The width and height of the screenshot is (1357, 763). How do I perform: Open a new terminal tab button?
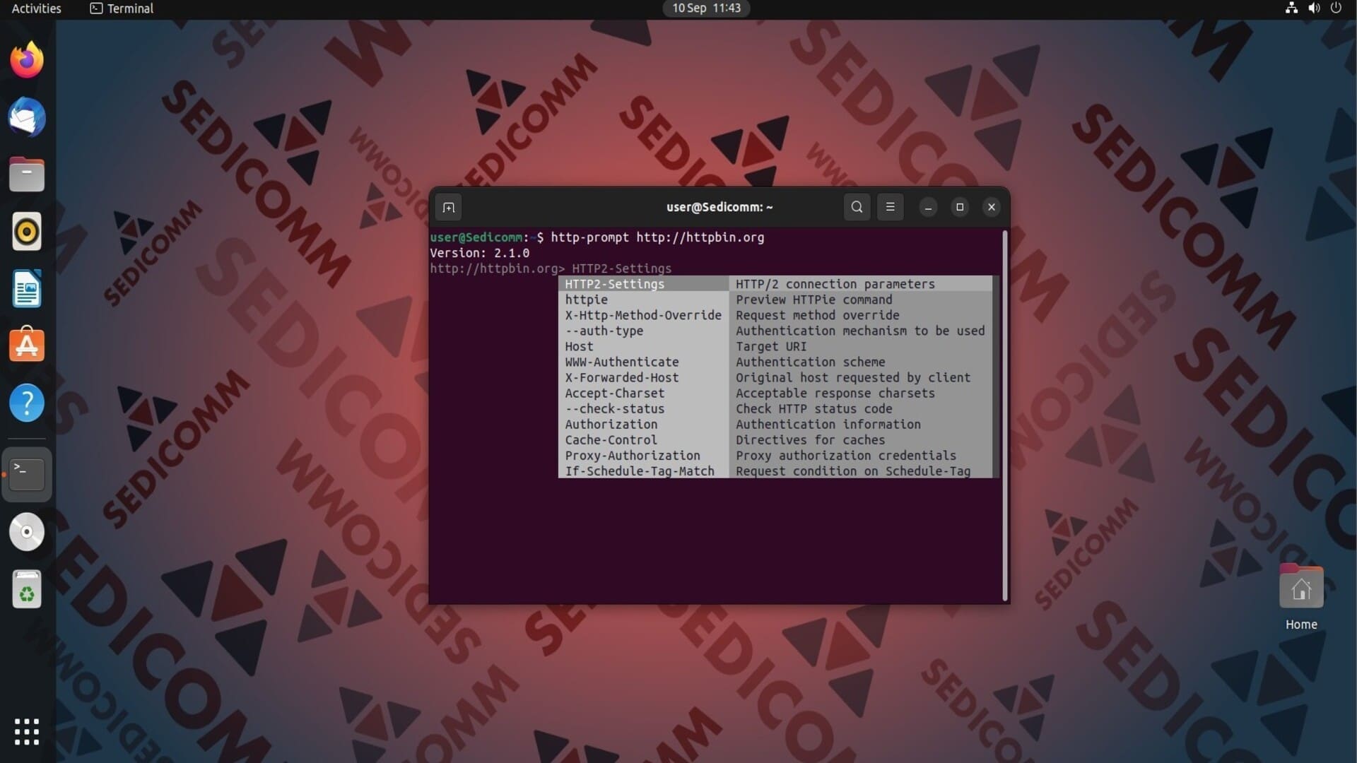coord(449,207)
